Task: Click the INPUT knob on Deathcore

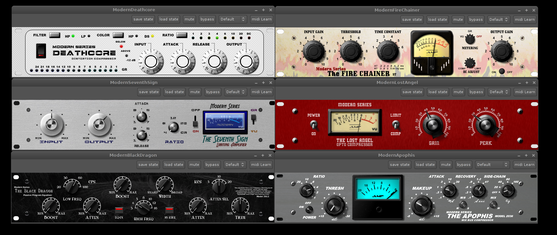Action: (151, 61)
